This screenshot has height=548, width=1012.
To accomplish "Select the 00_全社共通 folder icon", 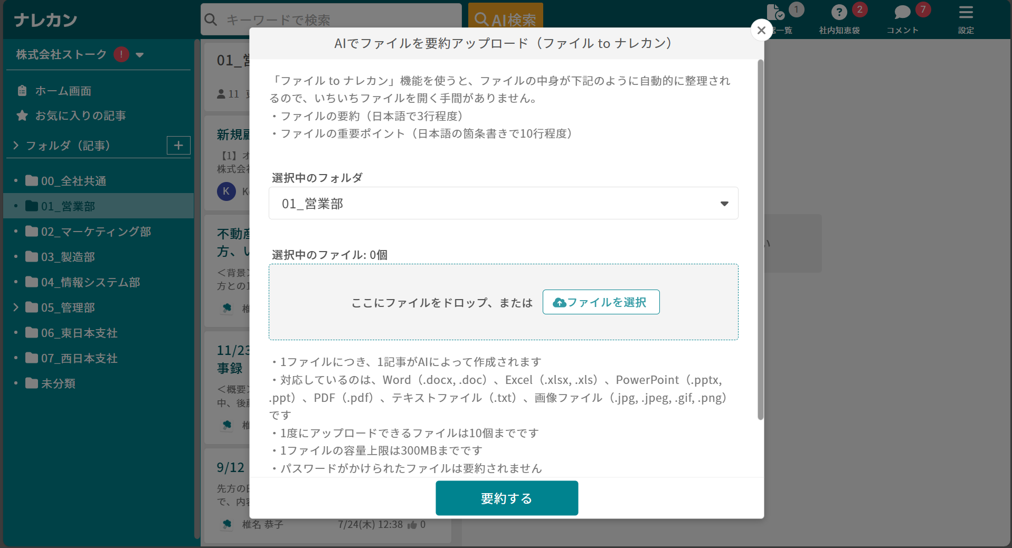I will pyautogui.click(x=32, y=181).
